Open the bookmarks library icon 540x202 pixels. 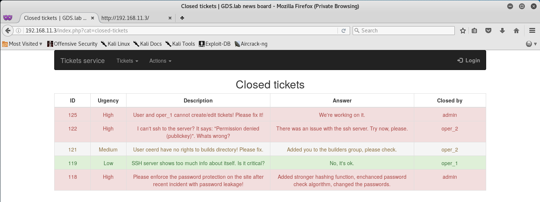[475, 31]
